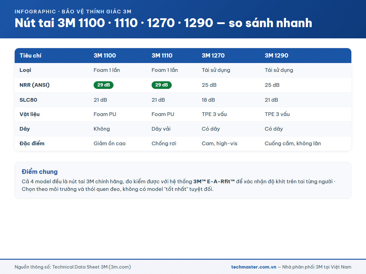
Task: Click the 'INFOGRAPHIC · BẢO VỆ THÍNH GIÁC 3M' subtitle
Action: point(73,12)
